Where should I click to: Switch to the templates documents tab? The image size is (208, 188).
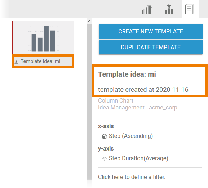190,9
